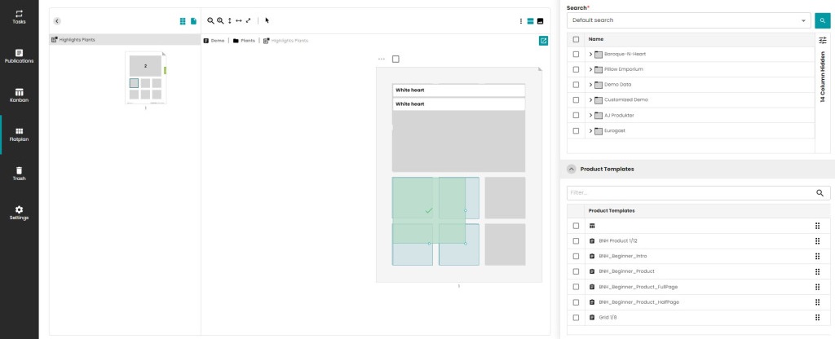835x339 pixels.
Task: Click the zoom in magnifier icon
Action: [x=220, y=20]
